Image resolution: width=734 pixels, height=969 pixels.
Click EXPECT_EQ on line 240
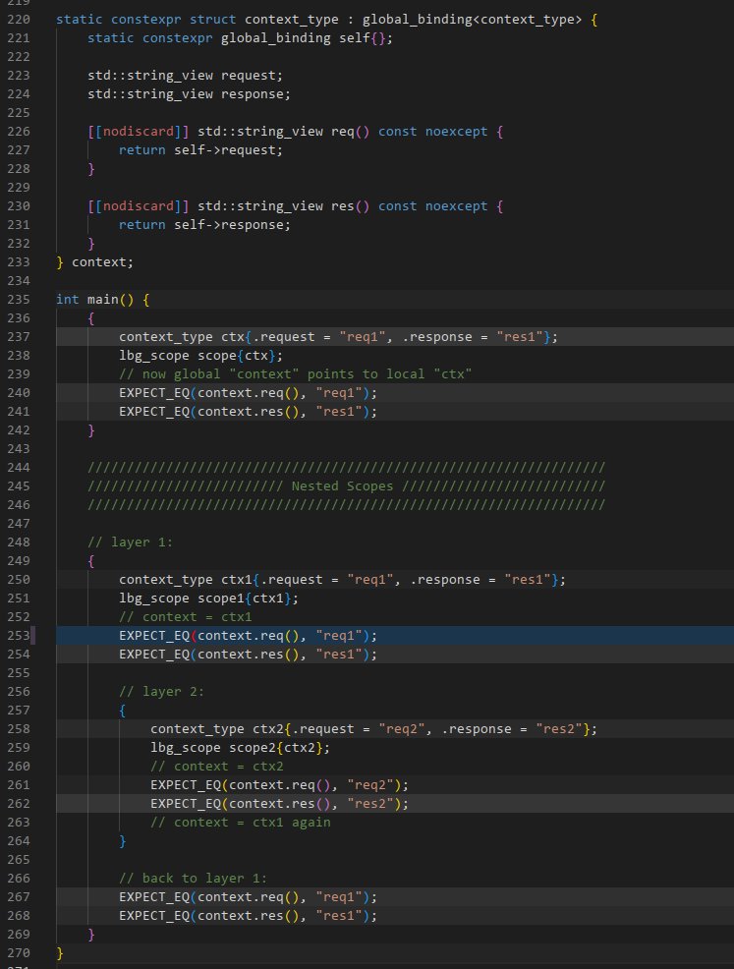click(x=154, y=392)
